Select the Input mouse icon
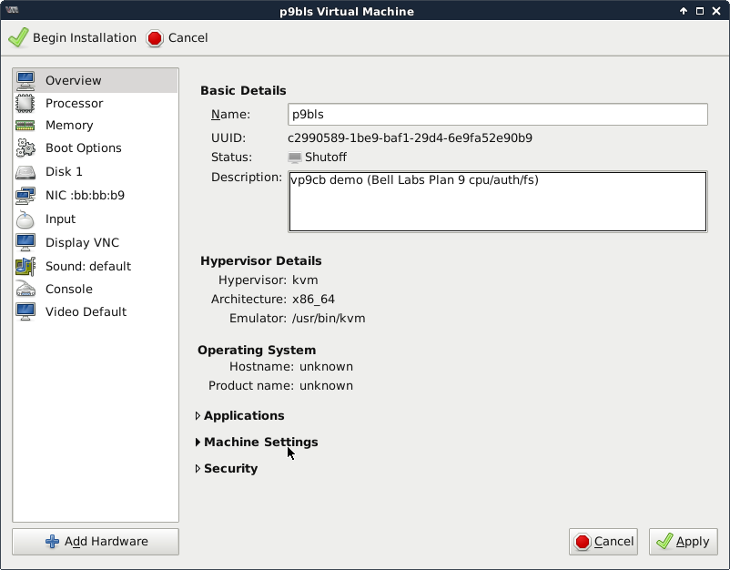730x570 pixels. 25,219
